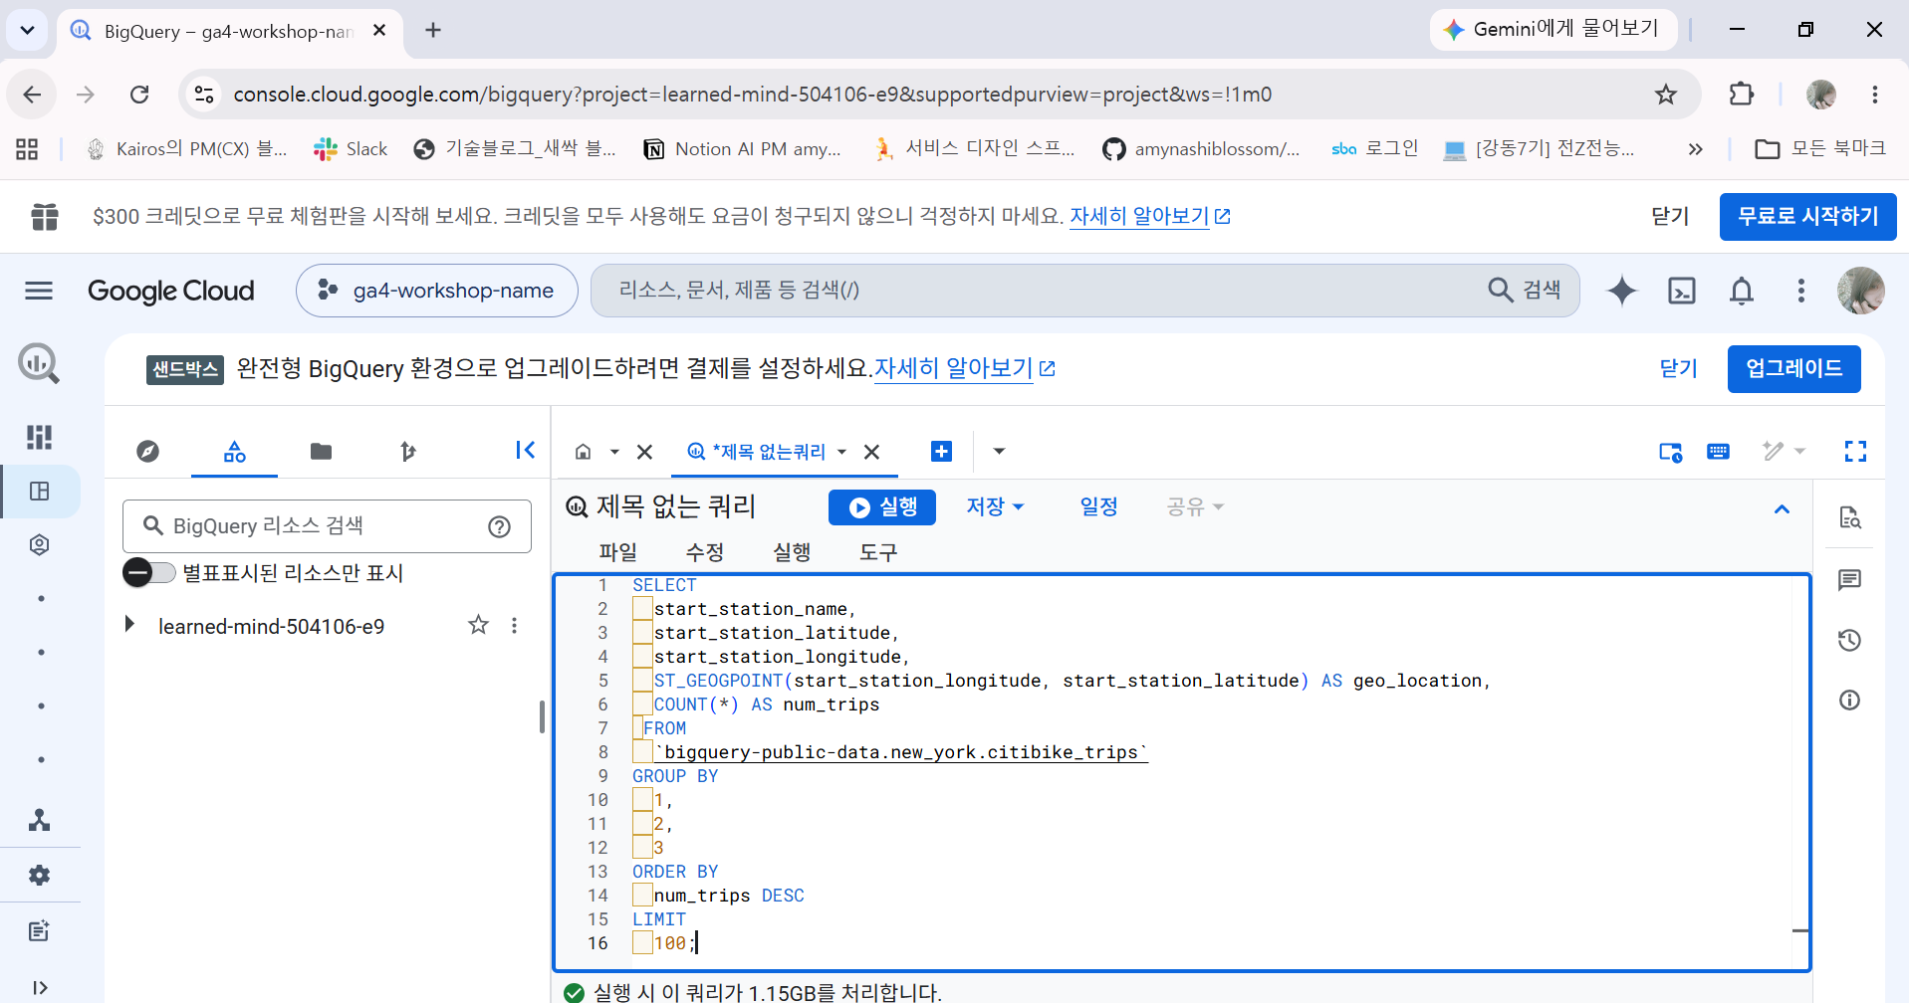This screenshot has height=1003, width=1909.
Task: Switch to the folders tab in explorer pane
Action: point(321,452)
